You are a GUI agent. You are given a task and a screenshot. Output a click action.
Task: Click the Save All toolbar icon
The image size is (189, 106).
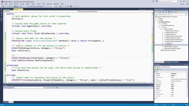(17, 6)
